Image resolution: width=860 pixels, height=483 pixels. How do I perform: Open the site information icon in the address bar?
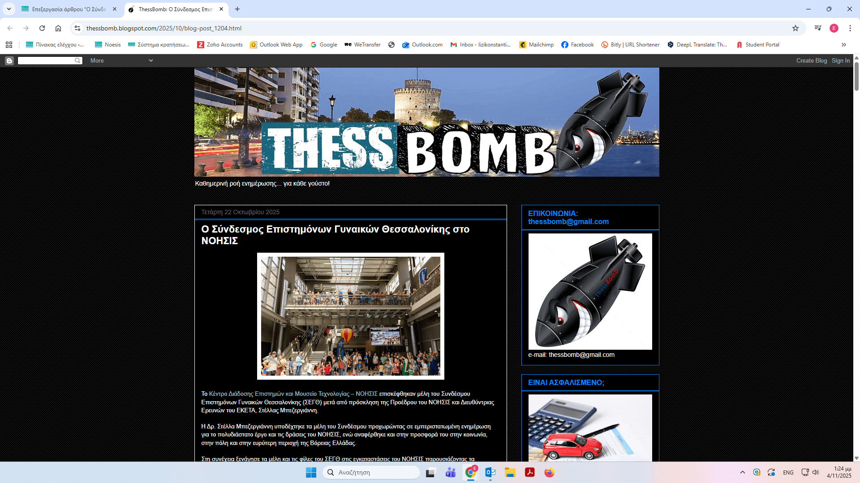(x=77, y=28)
